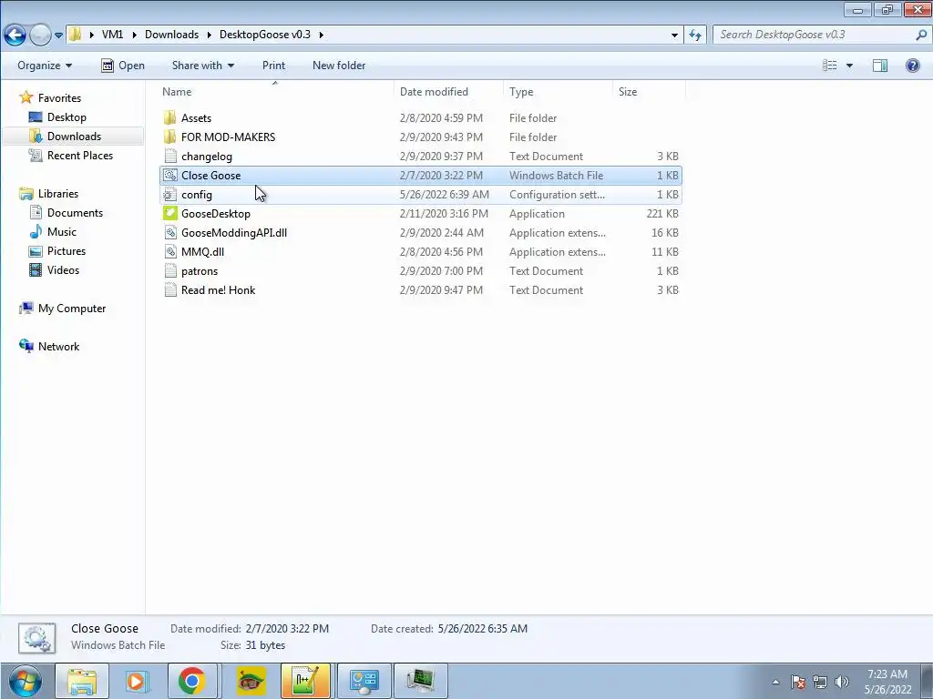Click the Refresh button beside address bar
Viewport: 933px width, 699px height.
695,35
